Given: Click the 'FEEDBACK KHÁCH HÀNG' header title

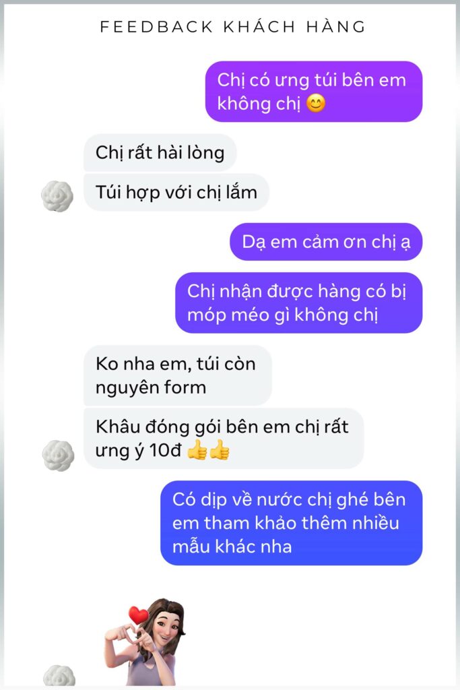Looking at the screenshot, I should pos(232,26).
